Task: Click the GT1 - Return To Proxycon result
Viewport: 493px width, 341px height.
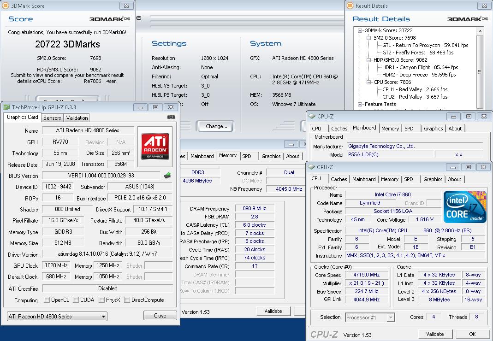Action: [x=425, y=45]
